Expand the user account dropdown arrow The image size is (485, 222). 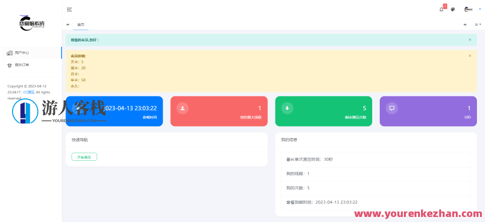[x=479, y=9]
